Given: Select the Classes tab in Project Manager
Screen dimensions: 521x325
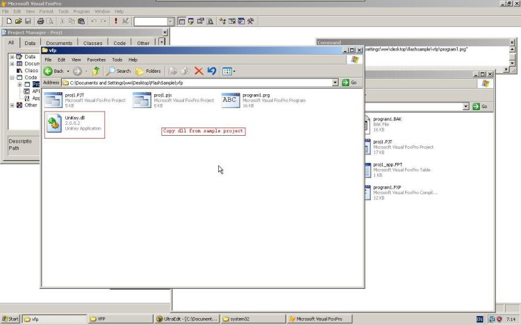Looking at the screenshot, I should click(93, 43).
